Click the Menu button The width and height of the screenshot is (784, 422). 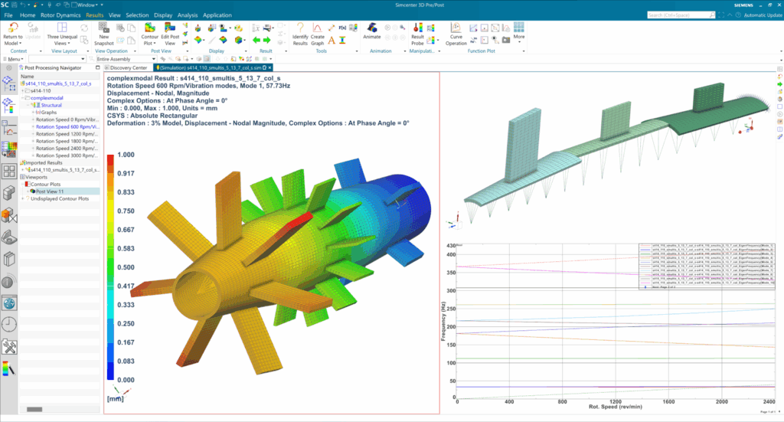tap(14, 59)
